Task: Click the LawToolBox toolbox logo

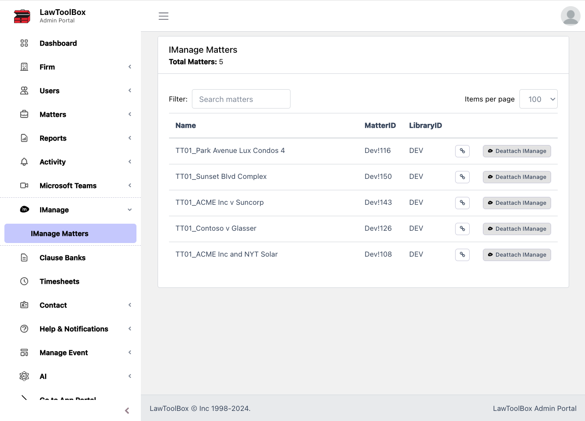Action: click(x=22, y=16)
